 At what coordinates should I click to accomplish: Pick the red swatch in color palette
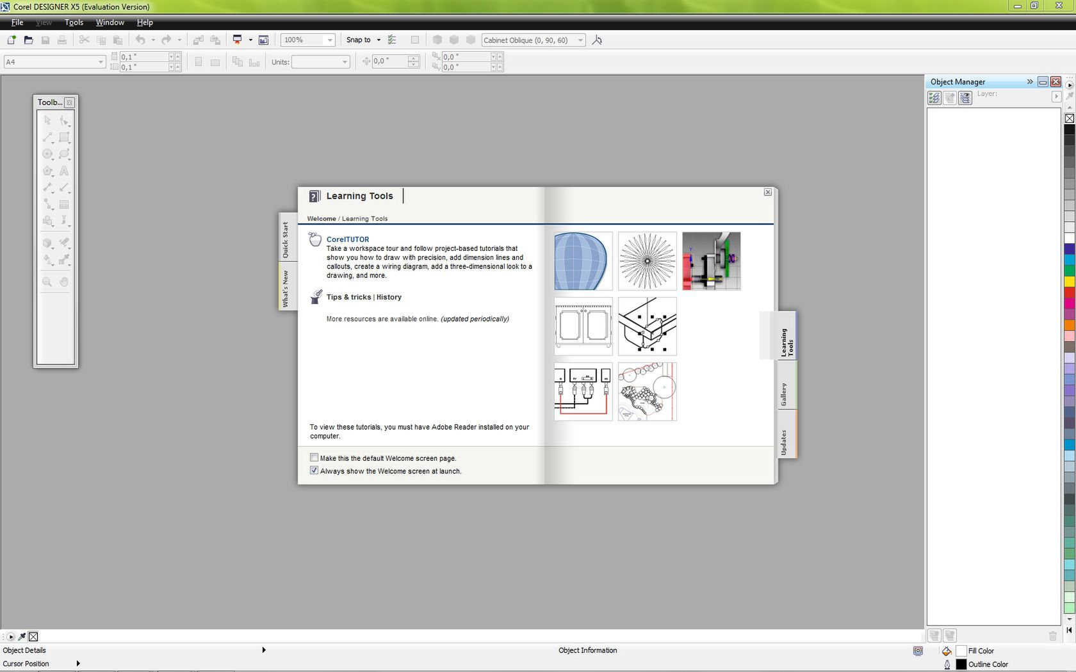pos(1070,292)
